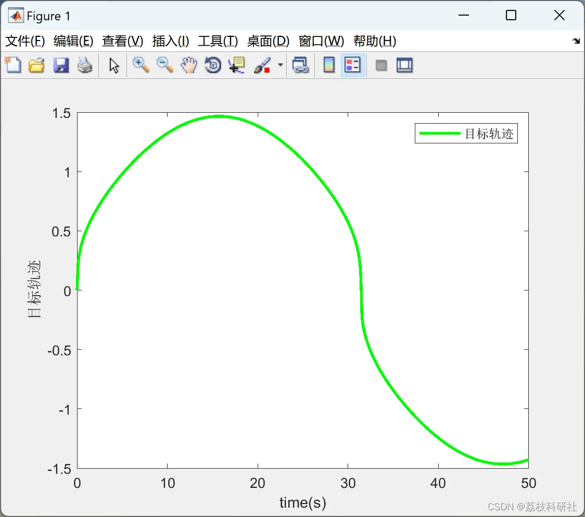Print the figure using printer icon
This screenshot has width=585, height=517.
click(x=85, y=65)
